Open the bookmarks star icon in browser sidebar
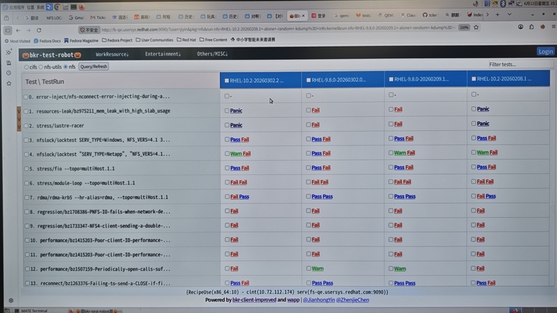 pyautogui.click(x=9, y=83)
